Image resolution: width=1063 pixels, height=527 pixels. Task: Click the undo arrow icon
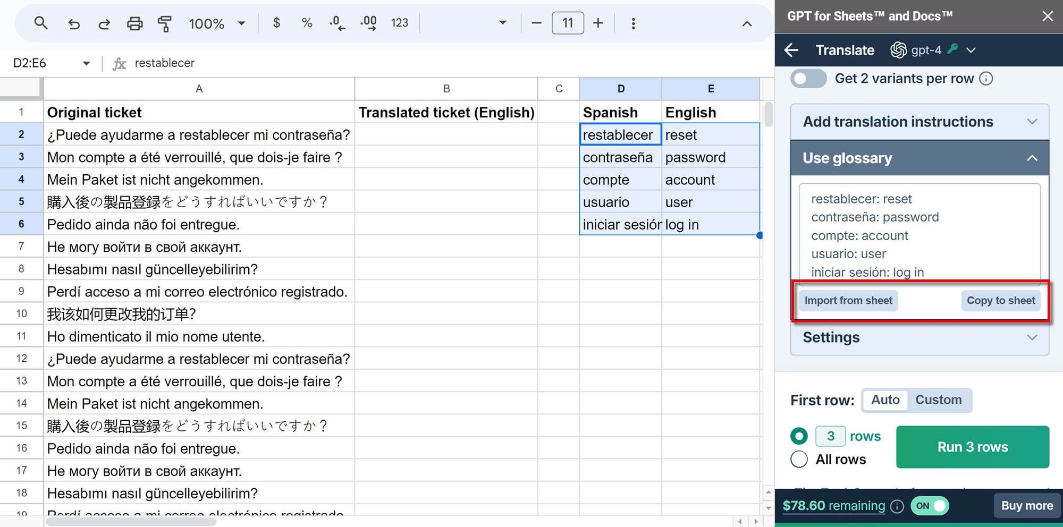[74, 23]
